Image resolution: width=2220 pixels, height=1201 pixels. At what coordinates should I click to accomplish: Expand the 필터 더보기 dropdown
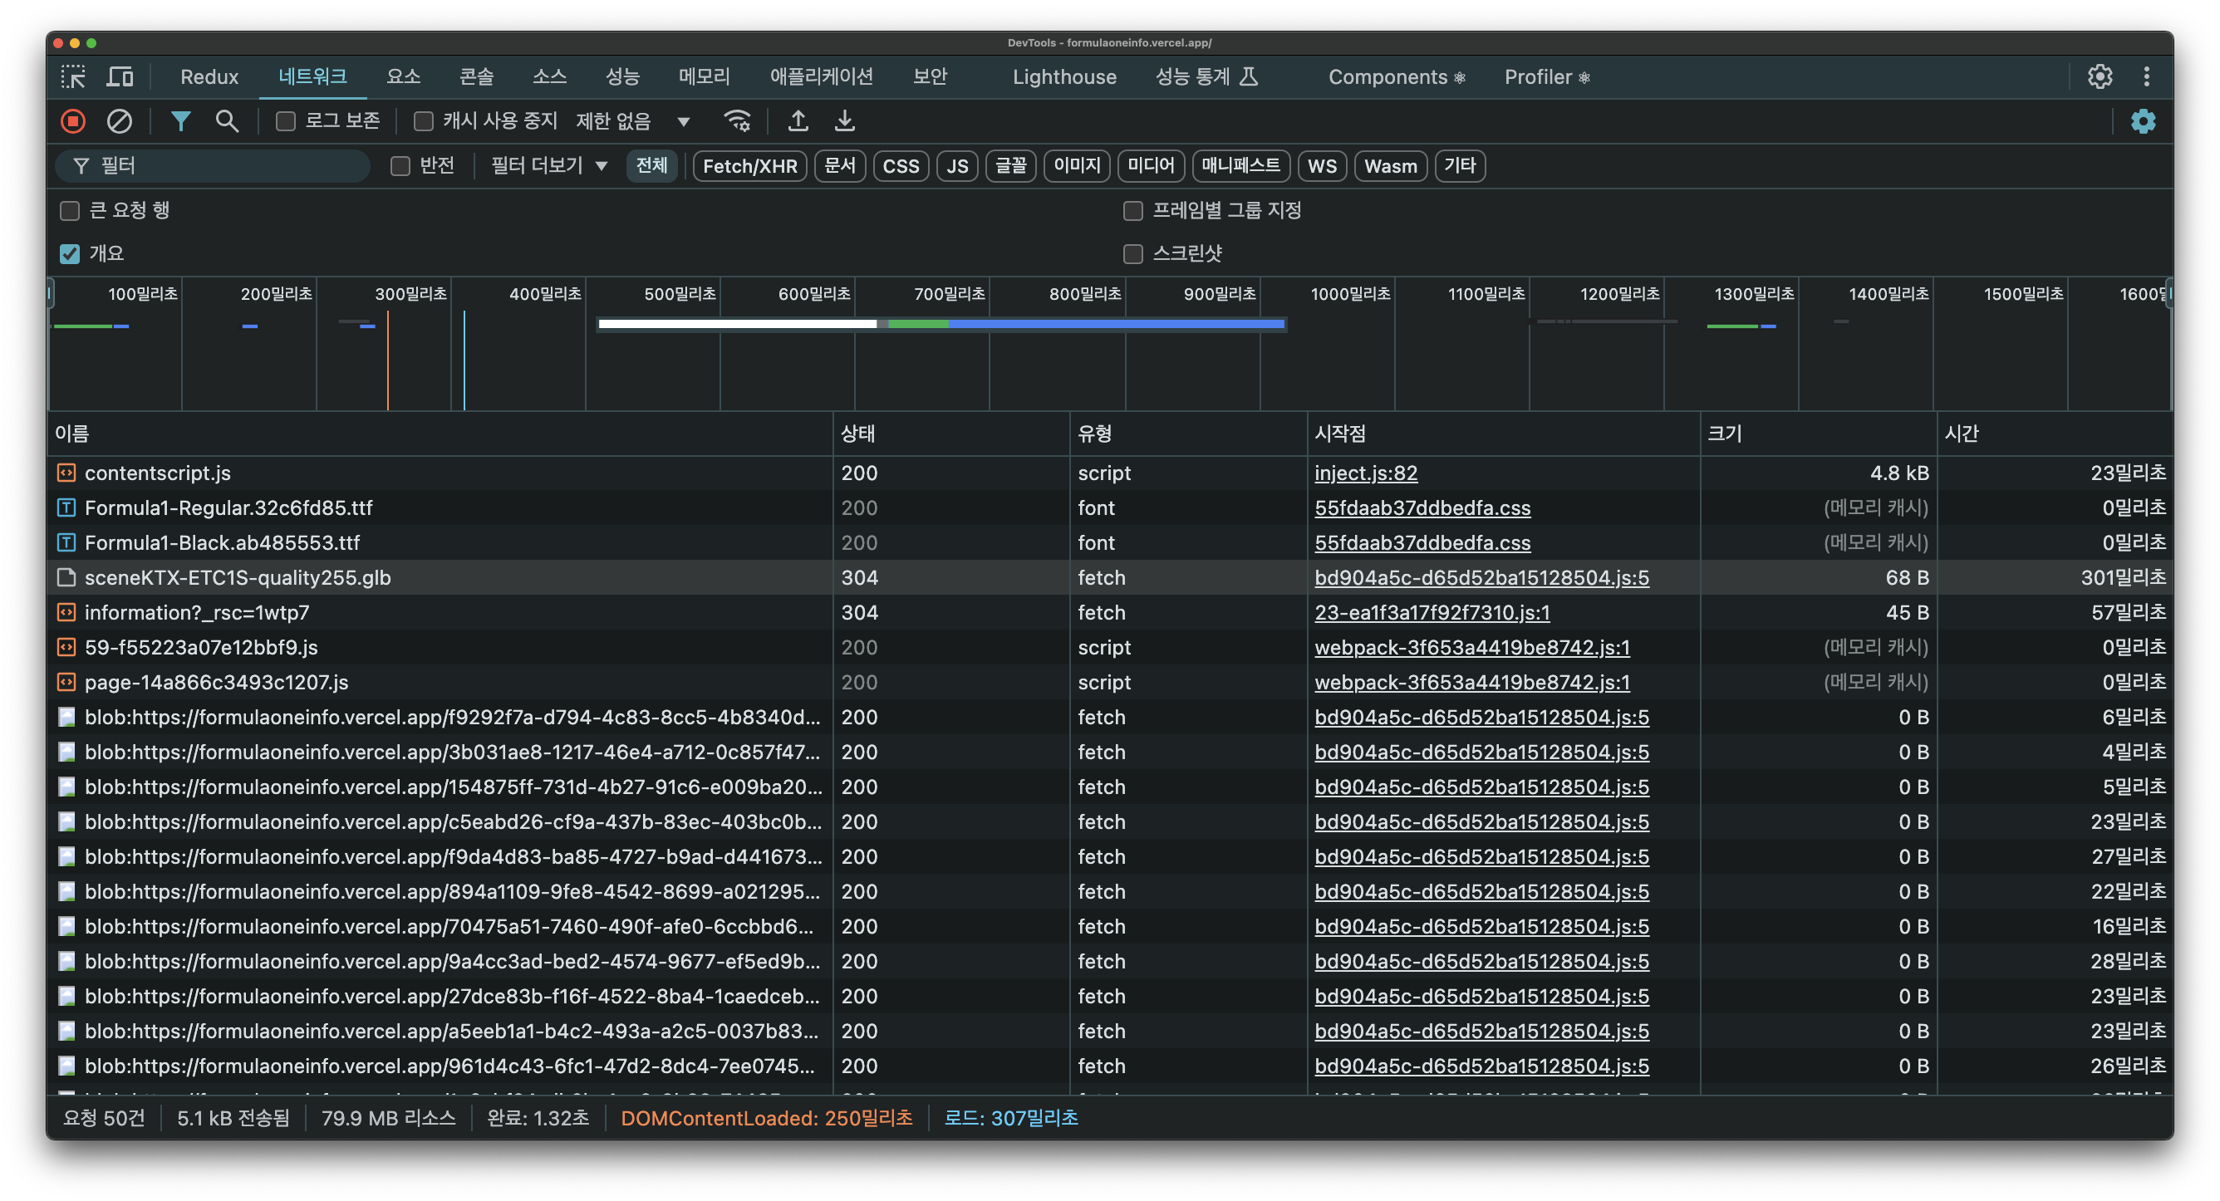(549, 165)
